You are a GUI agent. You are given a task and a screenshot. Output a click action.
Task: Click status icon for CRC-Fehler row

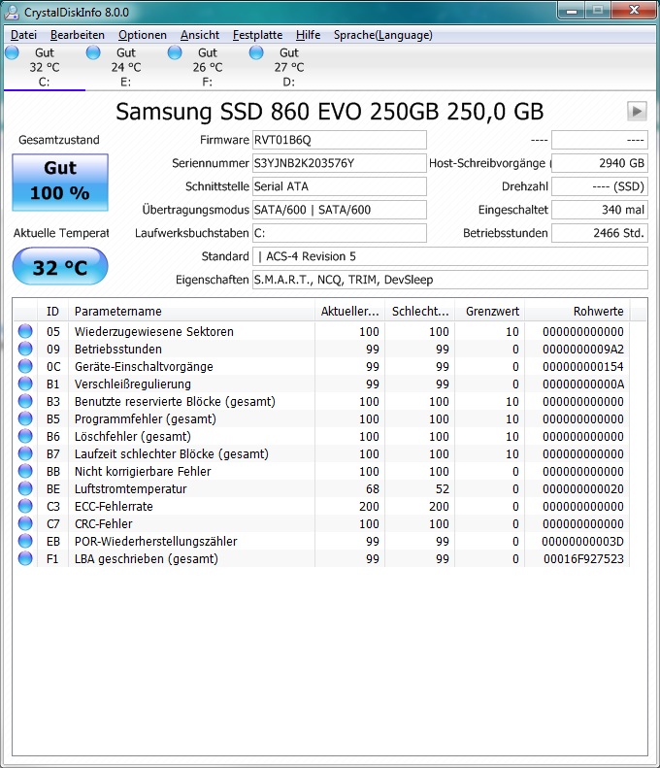25,523
